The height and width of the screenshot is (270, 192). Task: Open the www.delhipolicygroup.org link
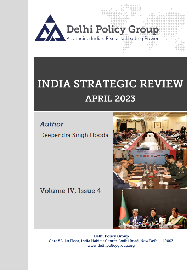(x=111, y=245)
